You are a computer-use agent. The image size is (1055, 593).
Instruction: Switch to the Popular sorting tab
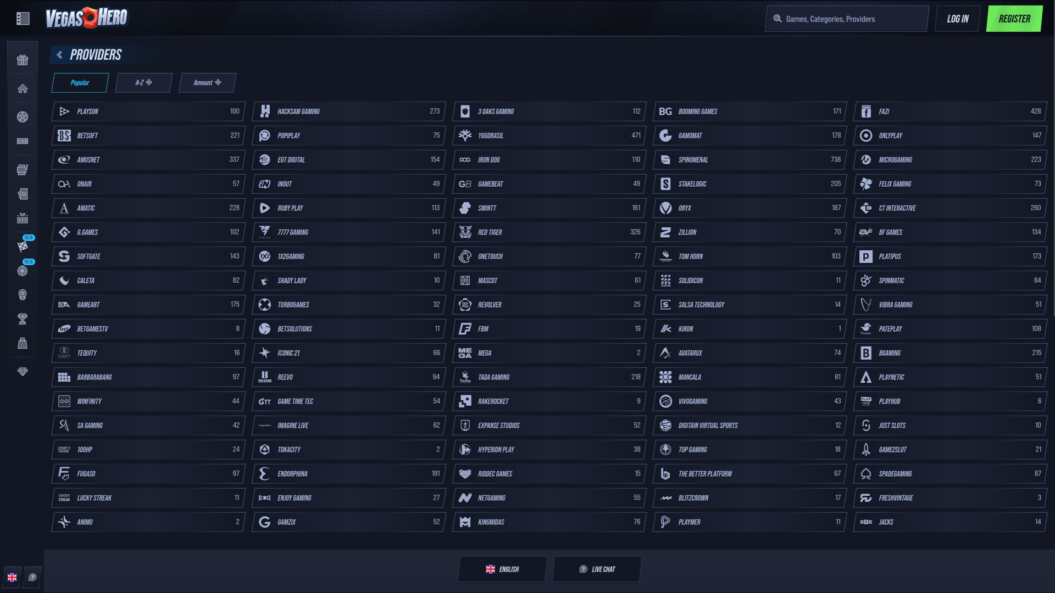[79, 82]
